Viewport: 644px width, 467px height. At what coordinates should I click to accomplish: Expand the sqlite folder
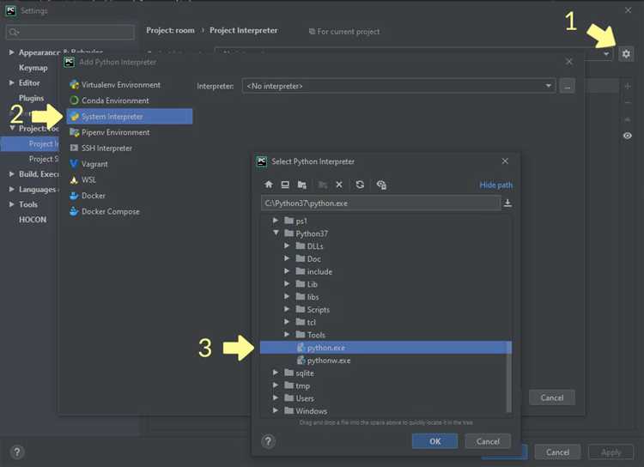coord(275,373)
